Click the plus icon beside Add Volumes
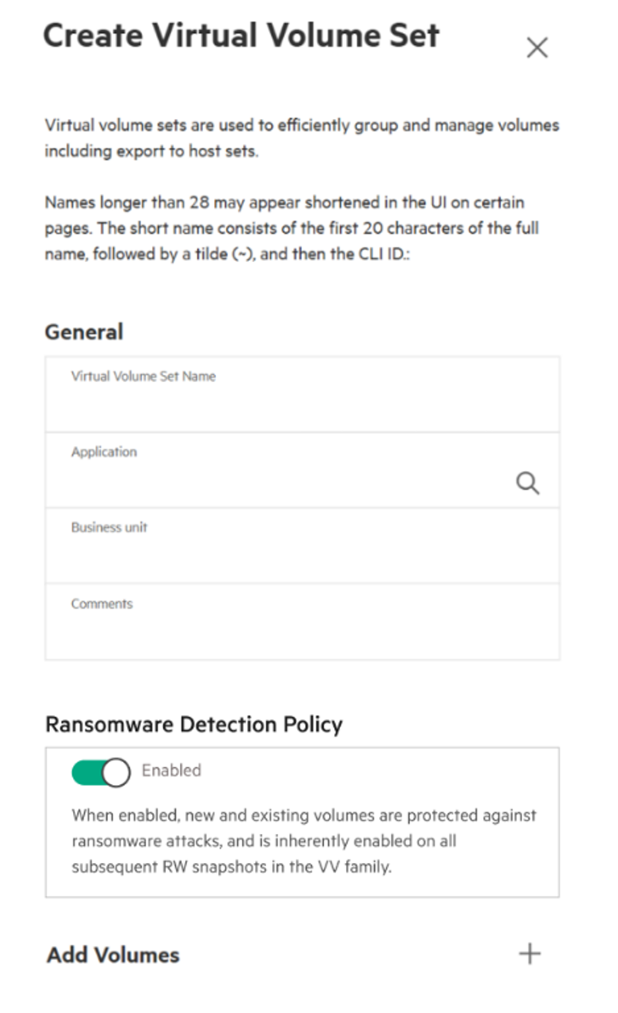 [530, 954]
